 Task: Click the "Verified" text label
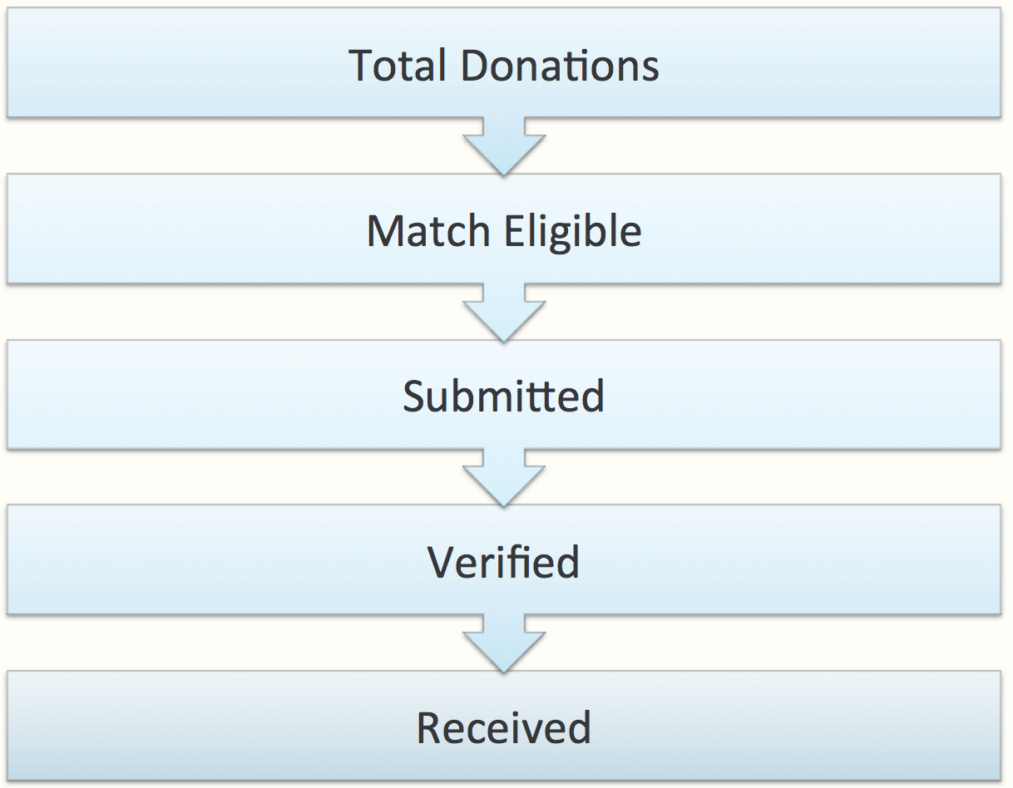[x=503, y=562]
